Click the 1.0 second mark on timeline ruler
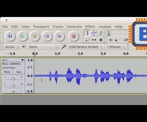 click(x=58, y=54)
